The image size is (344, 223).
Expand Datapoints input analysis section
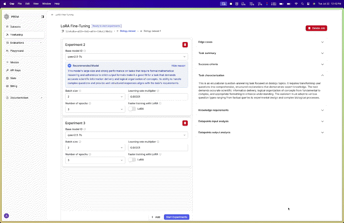coord(261,121)
